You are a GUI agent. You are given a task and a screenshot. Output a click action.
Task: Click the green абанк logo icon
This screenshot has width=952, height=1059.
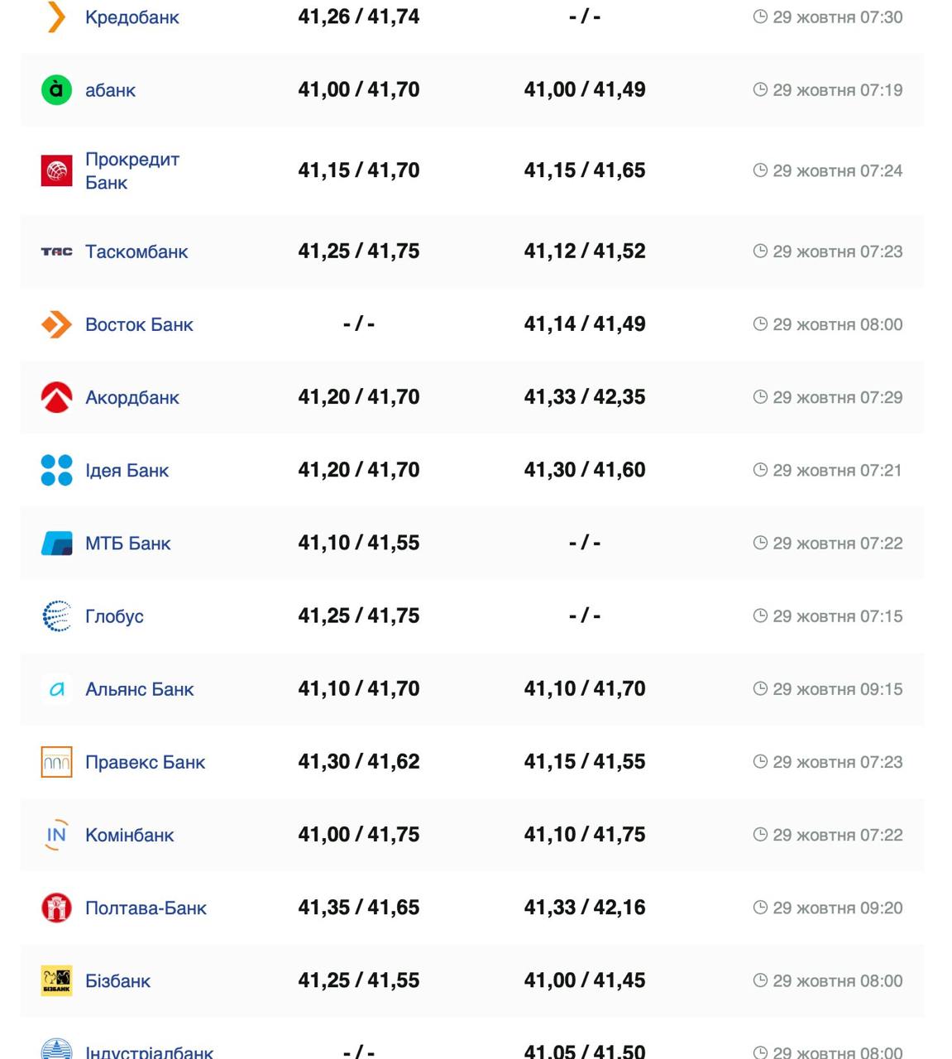[x=56, y=89]
